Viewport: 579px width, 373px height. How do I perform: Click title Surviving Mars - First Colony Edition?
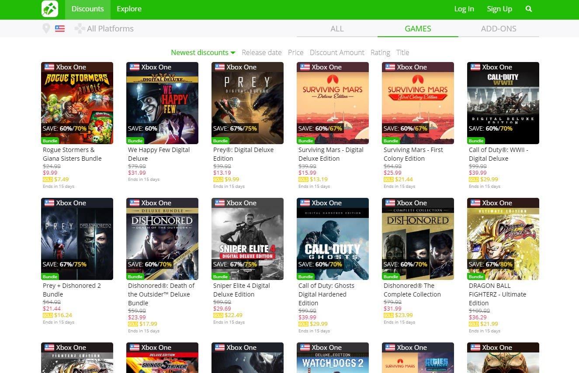tap(413, 154)
